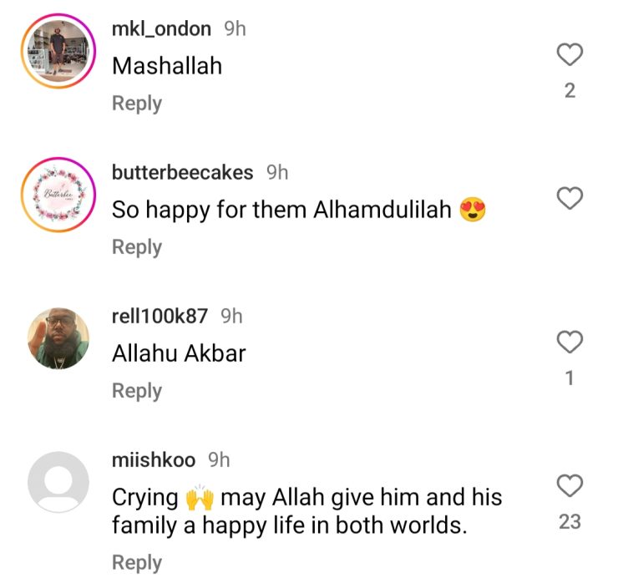View the 1 like on Allahu Akbar comment
The height and width of the screenshot is (583, 618).
pos(570,378)
